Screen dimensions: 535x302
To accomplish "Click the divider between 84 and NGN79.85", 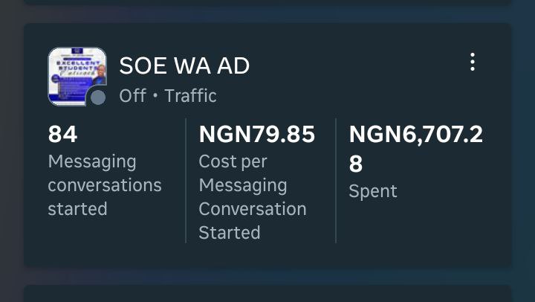I will coord(185,180).
